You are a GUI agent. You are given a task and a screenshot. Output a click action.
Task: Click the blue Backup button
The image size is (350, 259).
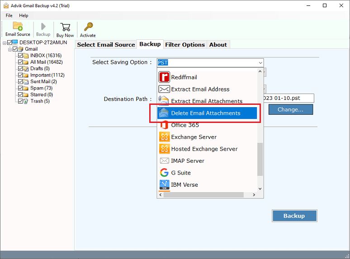[x=294, y=216]
